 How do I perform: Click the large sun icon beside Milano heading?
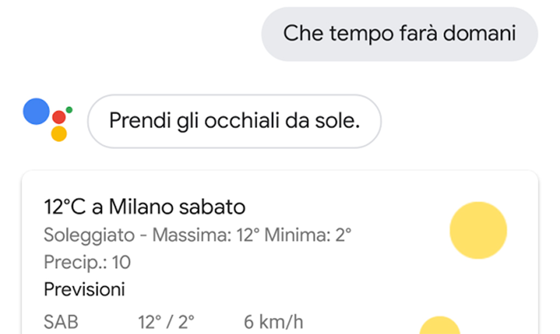[478, 230]
